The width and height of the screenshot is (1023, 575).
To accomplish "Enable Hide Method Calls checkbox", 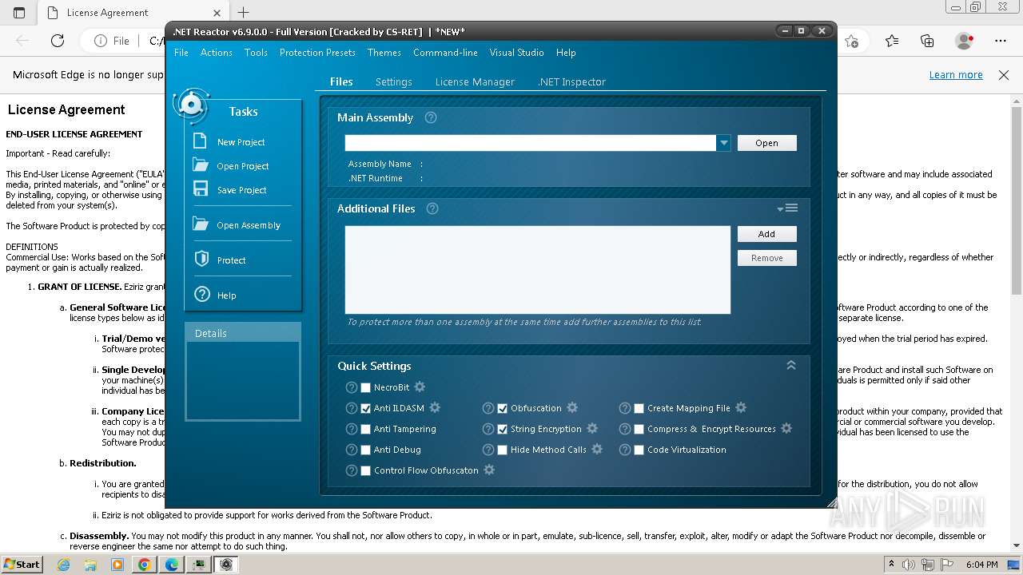I will pyautogui.click(x=502, y=450).
